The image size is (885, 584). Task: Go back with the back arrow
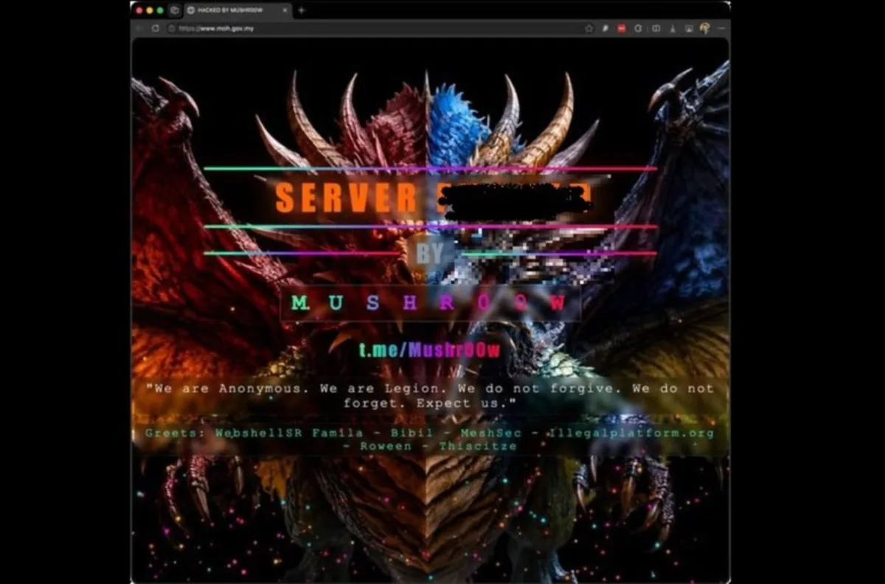click(x=139, y=28)
